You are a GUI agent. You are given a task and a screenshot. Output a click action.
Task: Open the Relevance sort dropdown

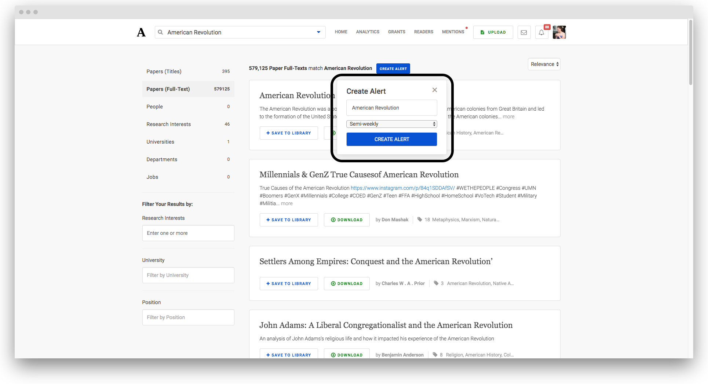click(x=544, y=64)
